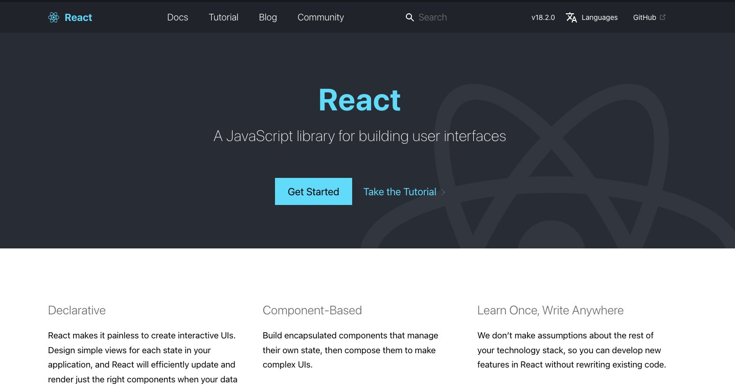Click the magnifying glass search icon
Image resolution: width=735 pixels, height=389 pixels.
pos(409,17)
